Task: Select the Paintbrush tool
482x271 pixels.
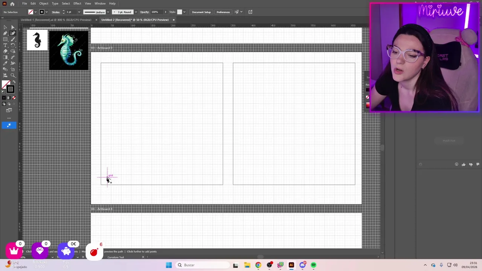Action: pos(13,39)
